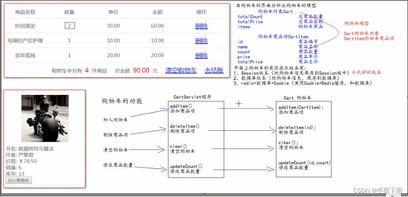Screen dimensions: 408x197
Task: Click the 母猪的产后护理 product name
Action: 25,41
